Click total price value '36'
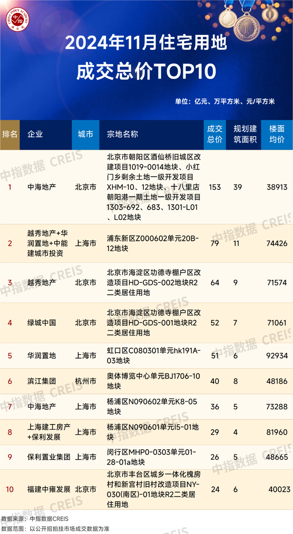Screen dimensions: 293x534 click(215, 407)
